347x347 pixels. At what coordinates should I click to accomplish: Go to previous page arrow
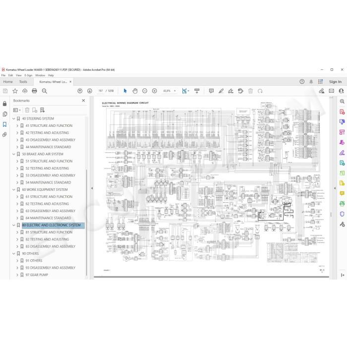(80, 91)
